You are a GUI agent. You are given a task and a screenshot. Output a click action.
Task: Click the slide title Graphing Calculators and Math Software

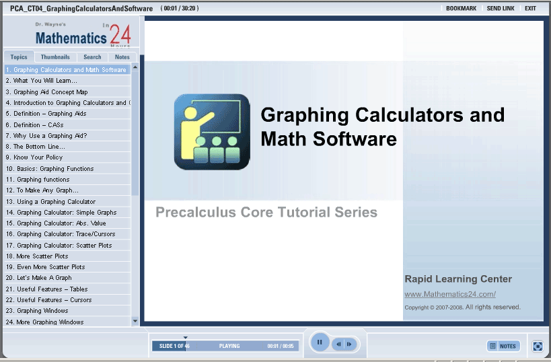click(382, 126)
